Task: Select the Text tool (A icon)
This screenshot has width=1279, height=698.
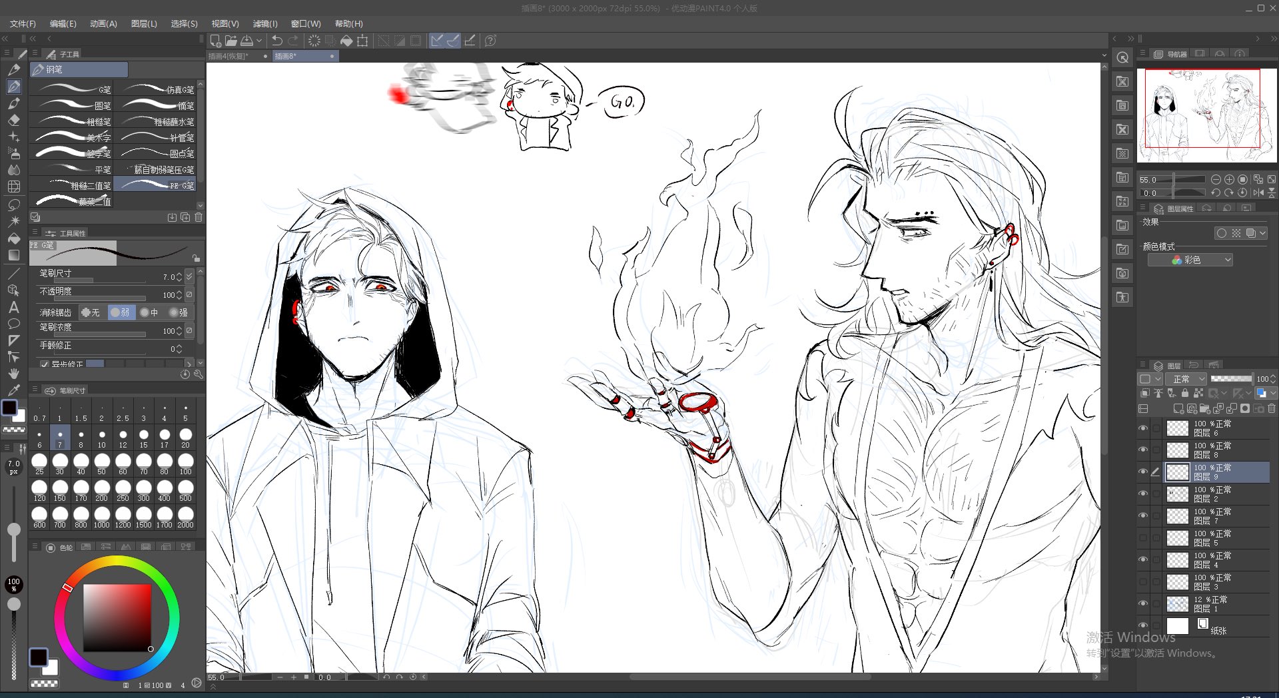Action: [13, 308]
